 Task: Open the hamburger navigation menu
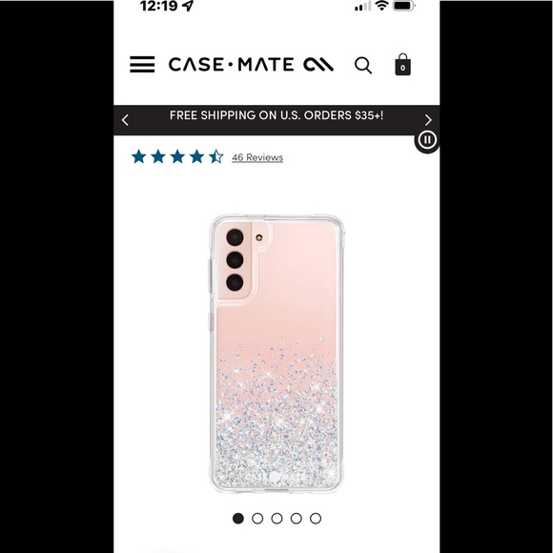142,64
